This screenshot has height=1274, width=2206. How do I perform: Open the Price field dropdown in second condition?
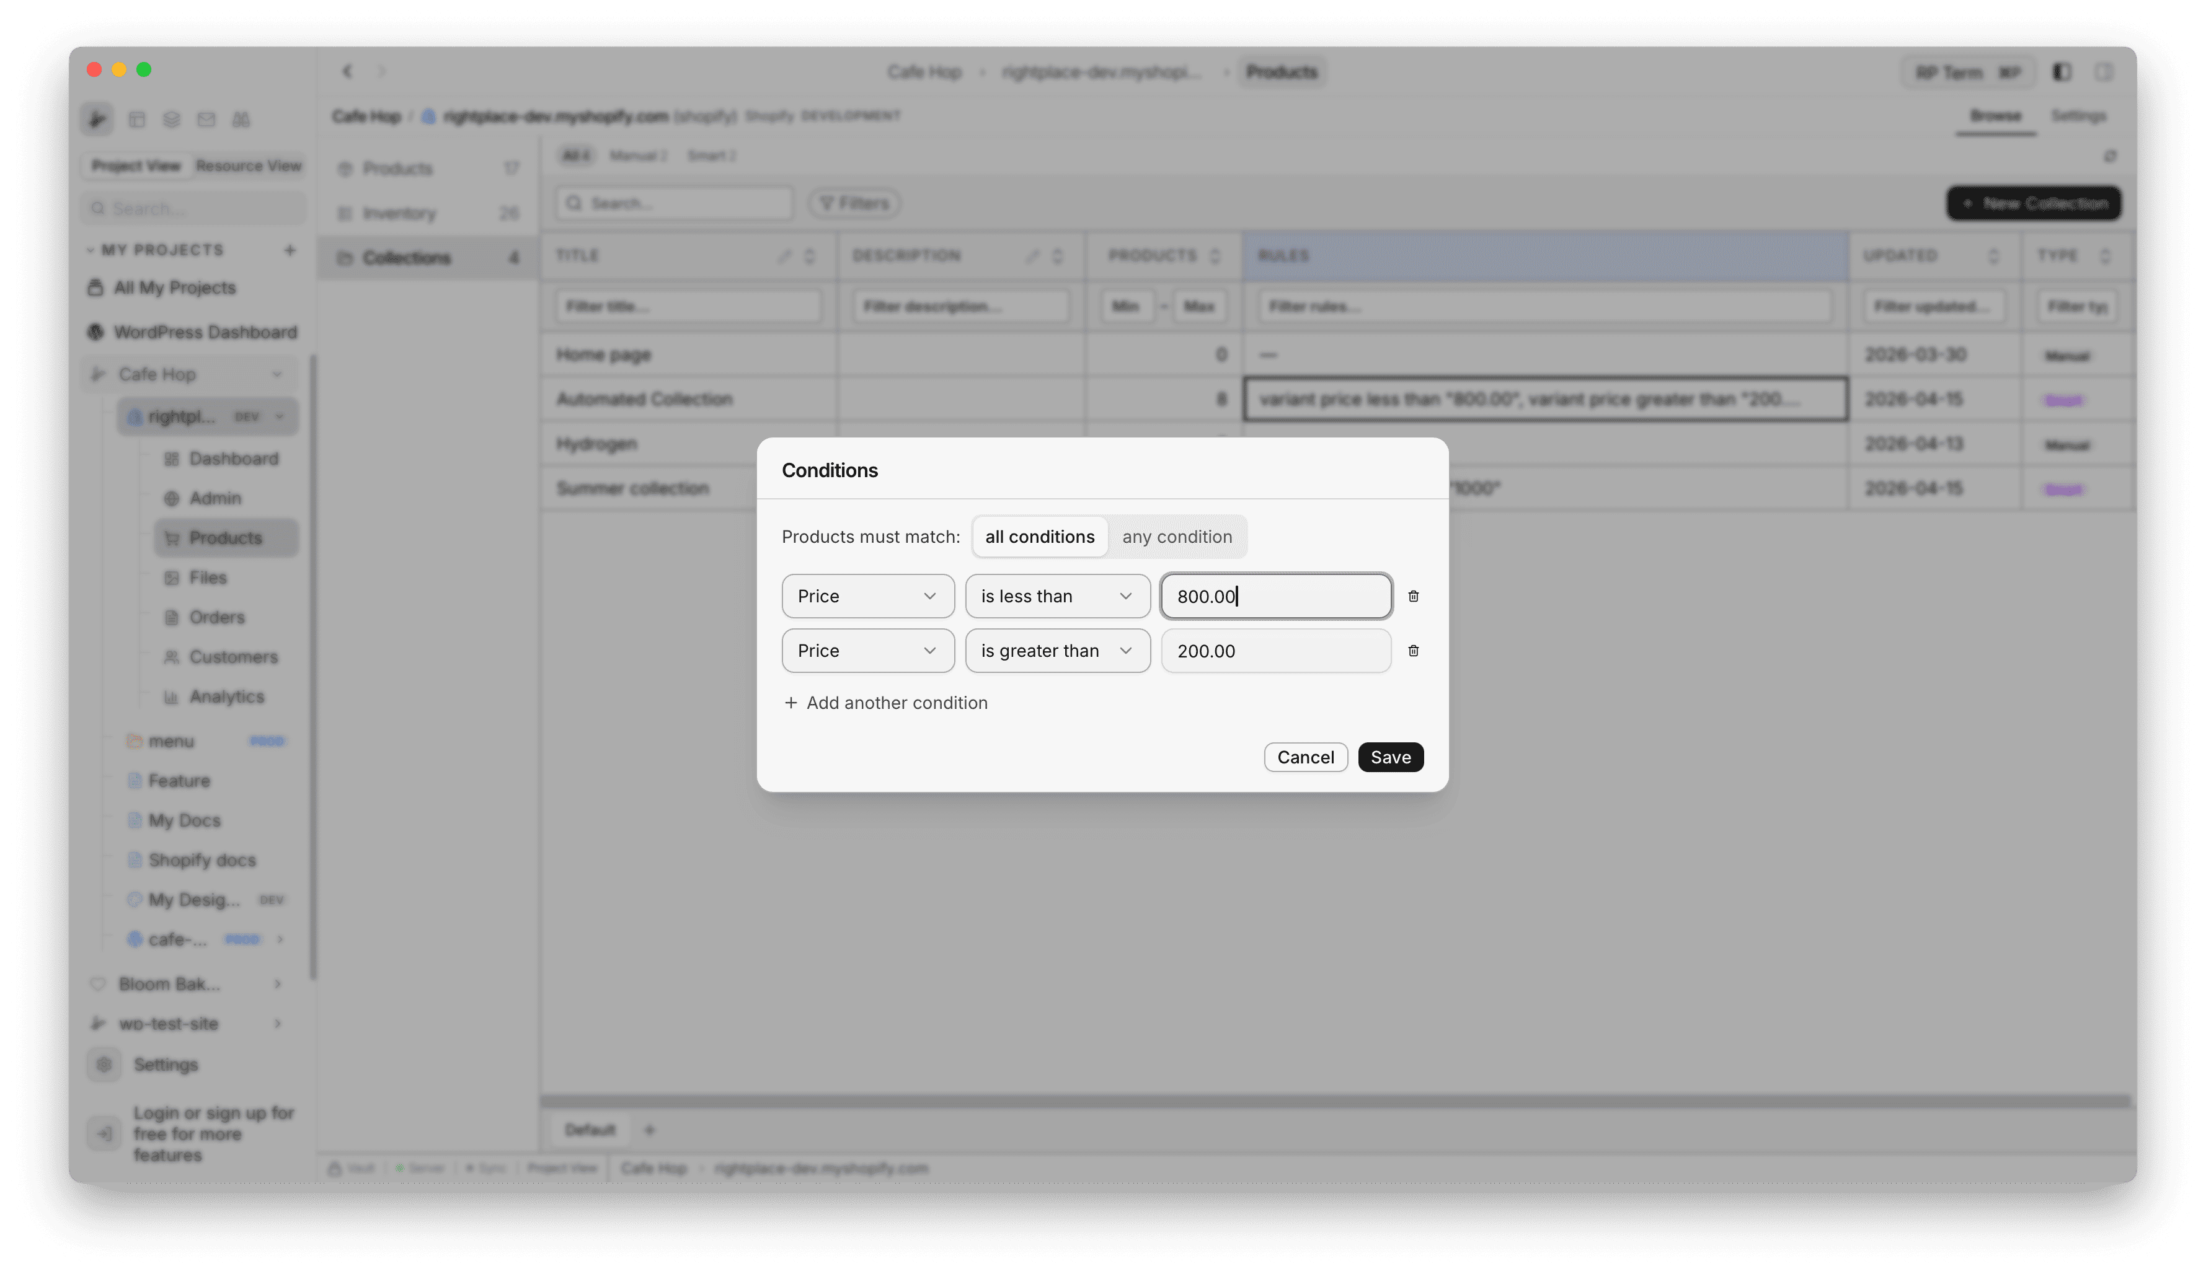tap(867, 650)
